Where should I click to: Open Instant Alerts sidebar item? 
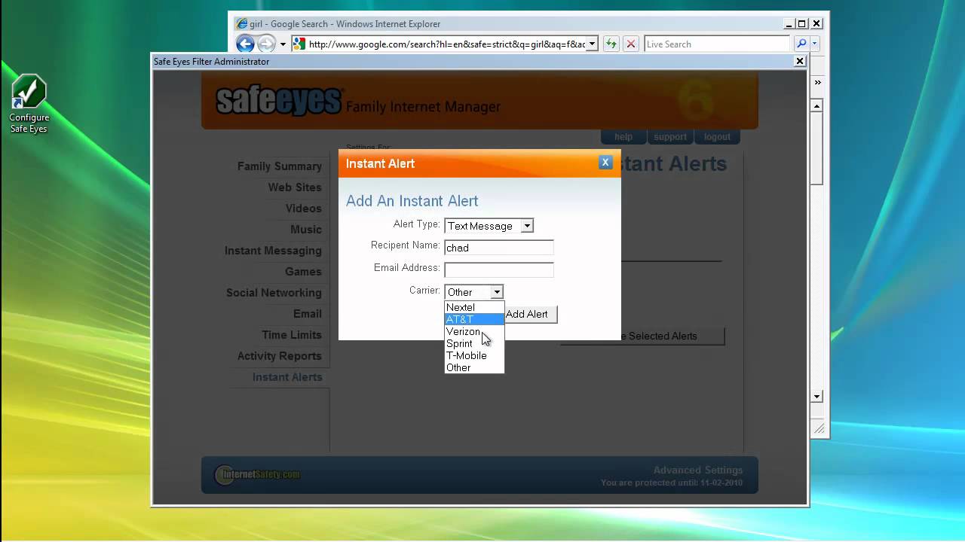tap(287, 377)
